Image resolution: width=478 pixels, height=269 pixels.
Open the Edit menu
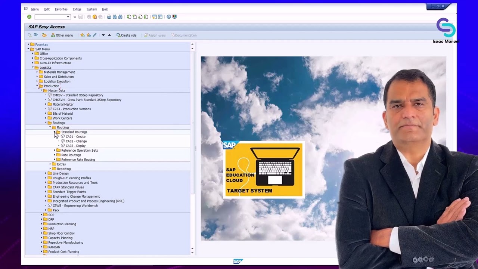pyautogui.click(x=47, y=9)
